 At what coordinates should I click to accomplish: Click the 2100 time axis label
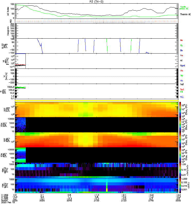97,201
